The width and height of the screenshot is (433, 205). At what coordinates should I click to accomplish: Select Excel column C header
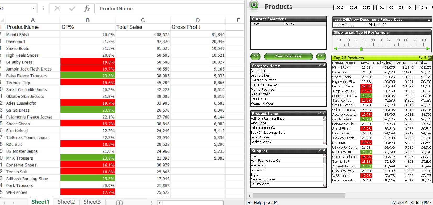point(143,20)
